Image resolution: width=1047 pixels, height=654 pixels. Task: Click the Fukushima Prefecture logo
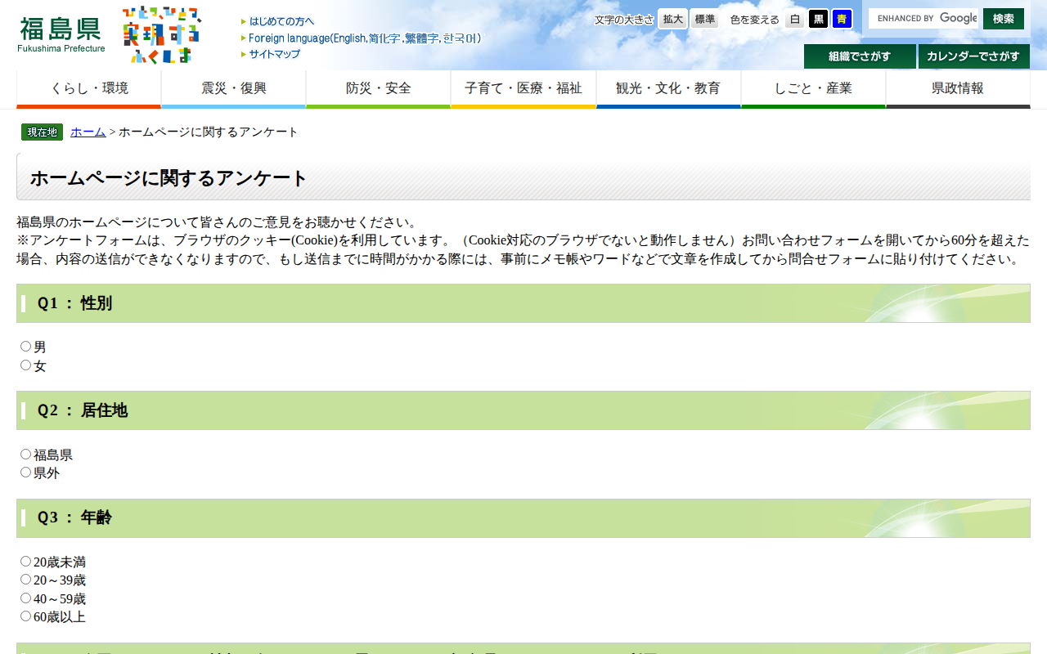click(x=61, y=34)
